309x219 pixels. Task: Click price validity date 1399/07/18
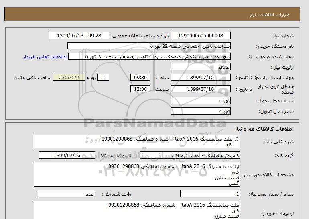pyautogui.click(x=200, y=89)
